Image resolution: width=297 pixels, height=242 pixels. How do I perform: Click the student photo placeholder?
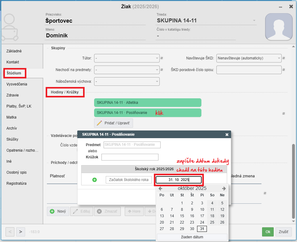pos(278,27)
